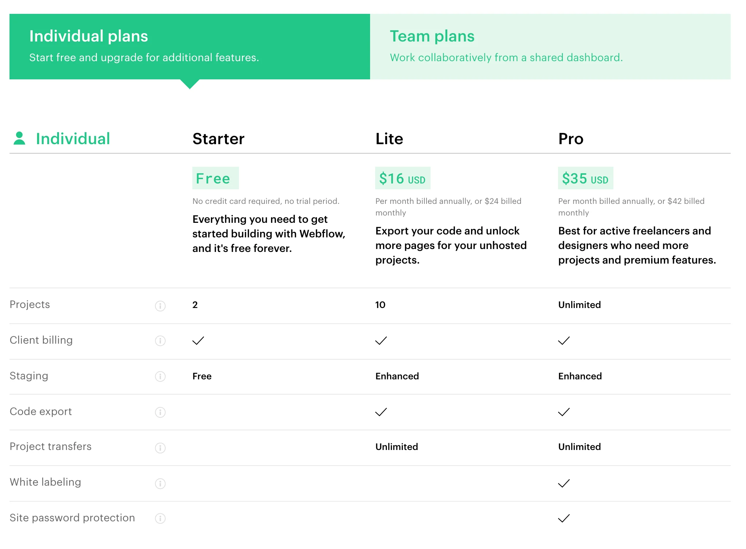This screenshot has height=549, width=746.
Task: Click the Projects info icon
Action: coord(160,306)
